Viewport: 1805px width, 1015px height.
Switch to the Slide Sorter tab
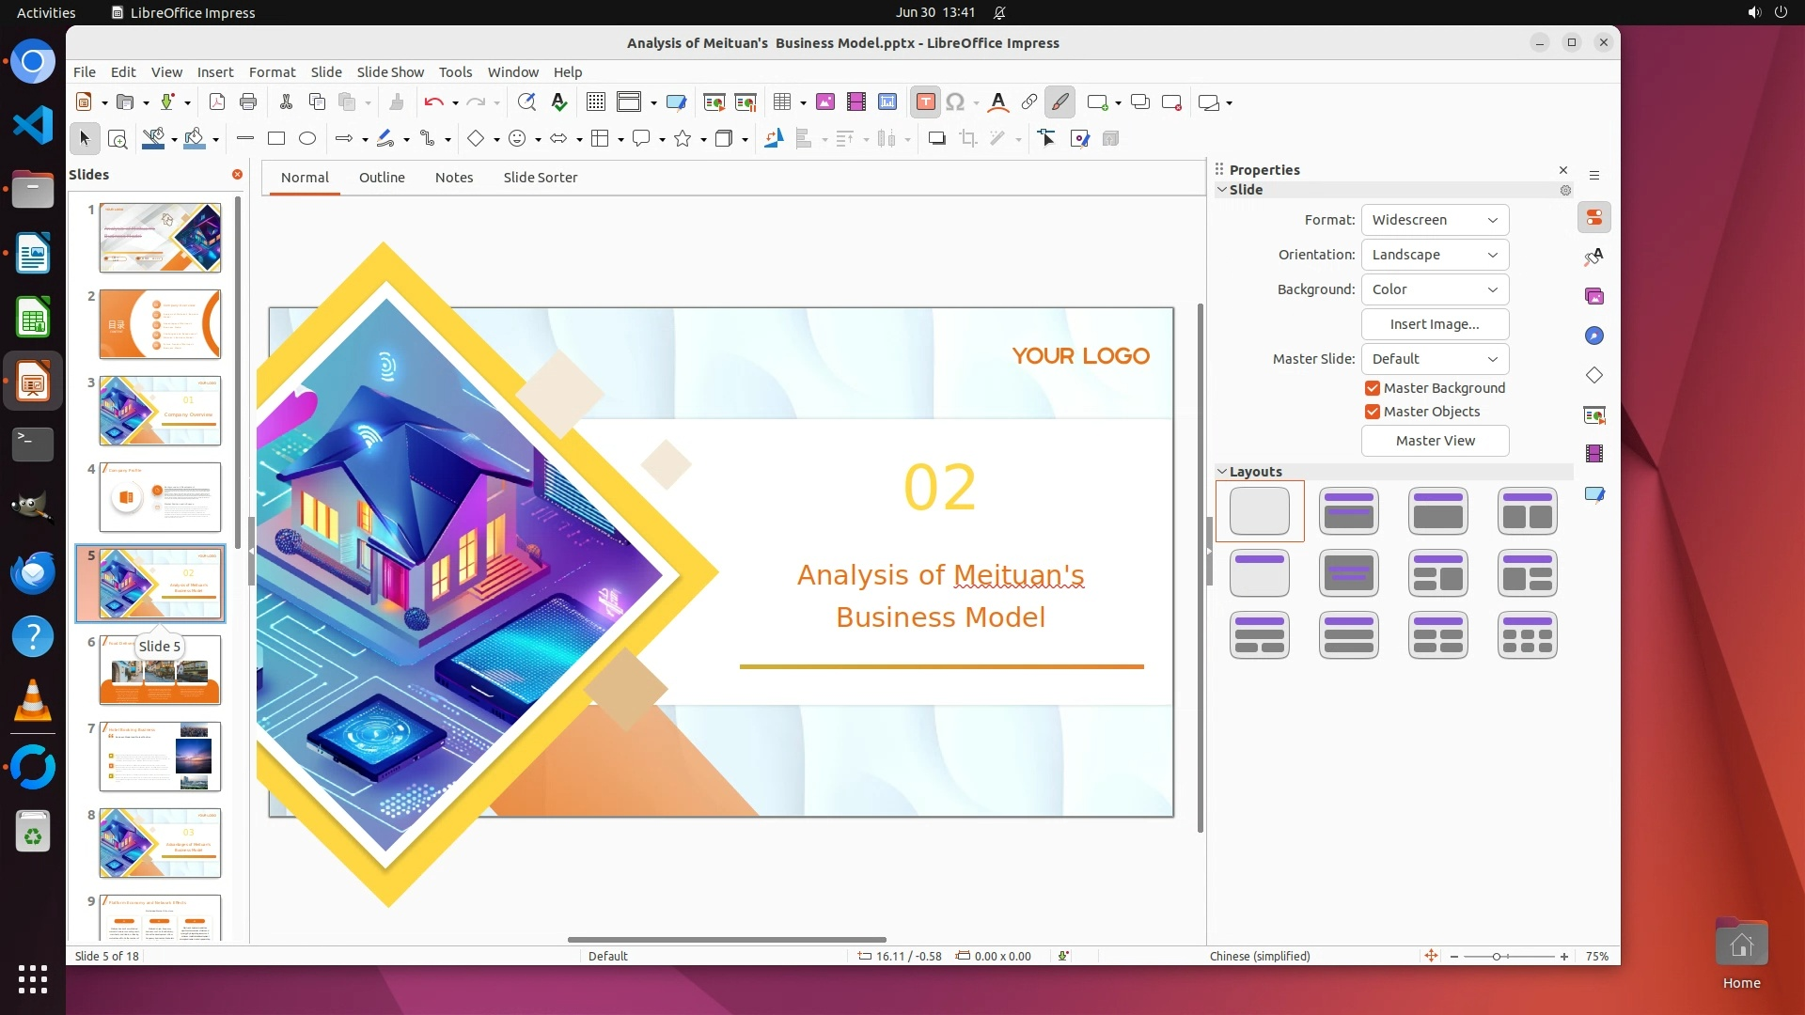(x=540, y=178)
